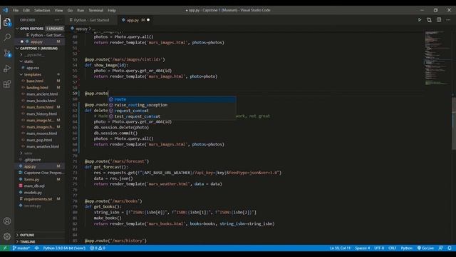This screenshot has height=257, width=456.
Task: Open the Search view in the activity bar
Action: pos(7,37)
